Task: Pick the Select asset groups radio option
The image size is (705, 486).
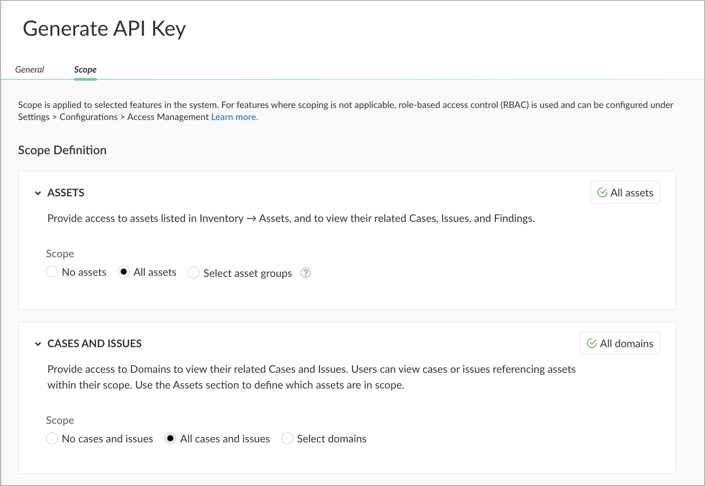Action: point(194,273)
